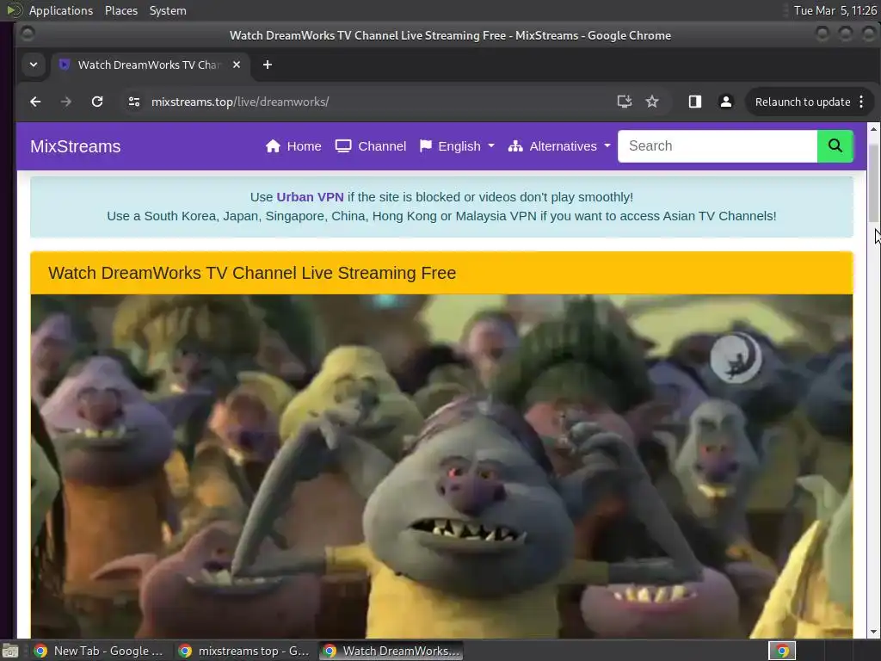Screen dimensions: 881x661
Task: Click the Watch DreamWorks TV Channel heading
Action: 252,273
